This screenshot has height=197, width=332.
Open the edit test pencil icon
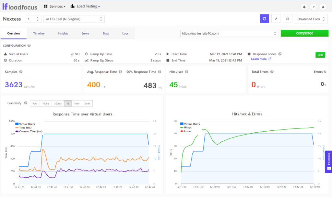coord(276,19)
